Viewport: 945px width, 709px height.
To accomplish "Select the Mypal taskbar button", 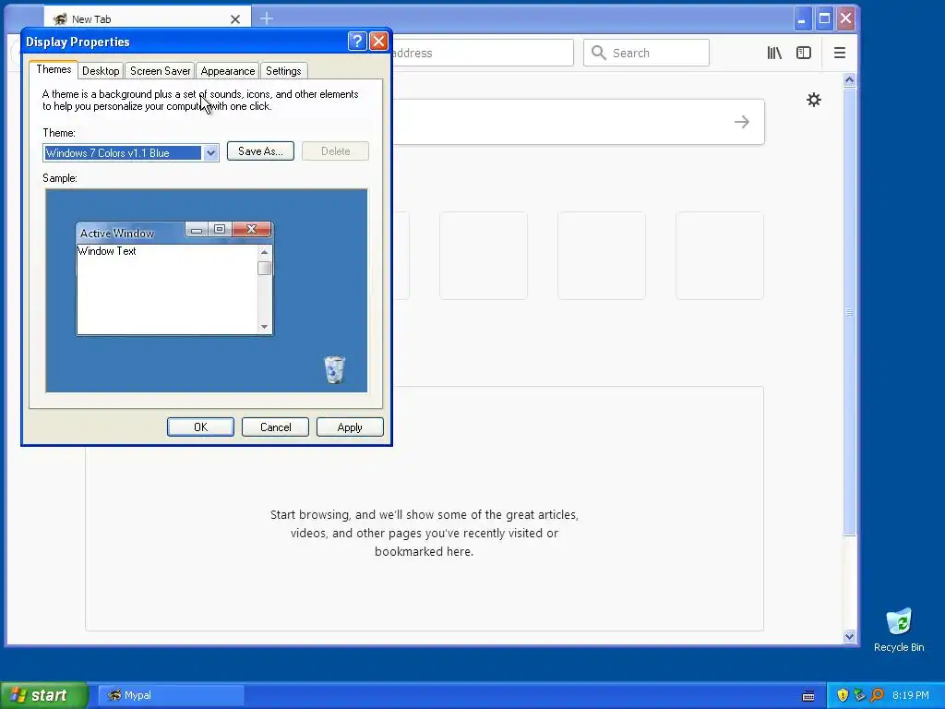I will click(x=171, y=695).
